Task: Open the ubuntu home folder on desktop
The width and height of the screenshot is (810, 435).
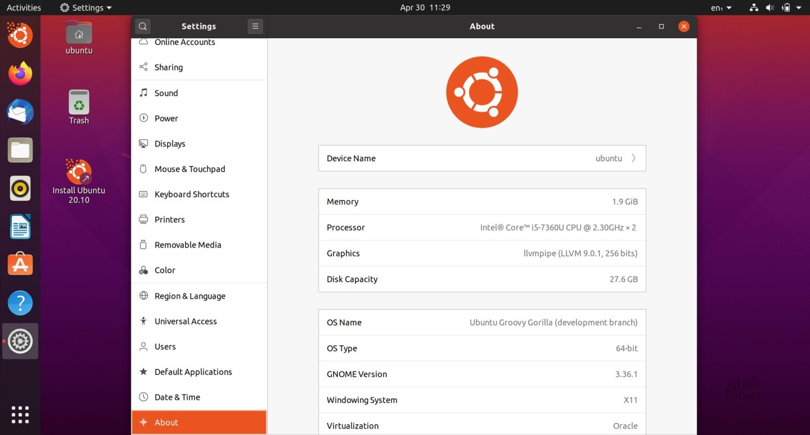Action: pos(79,37)
